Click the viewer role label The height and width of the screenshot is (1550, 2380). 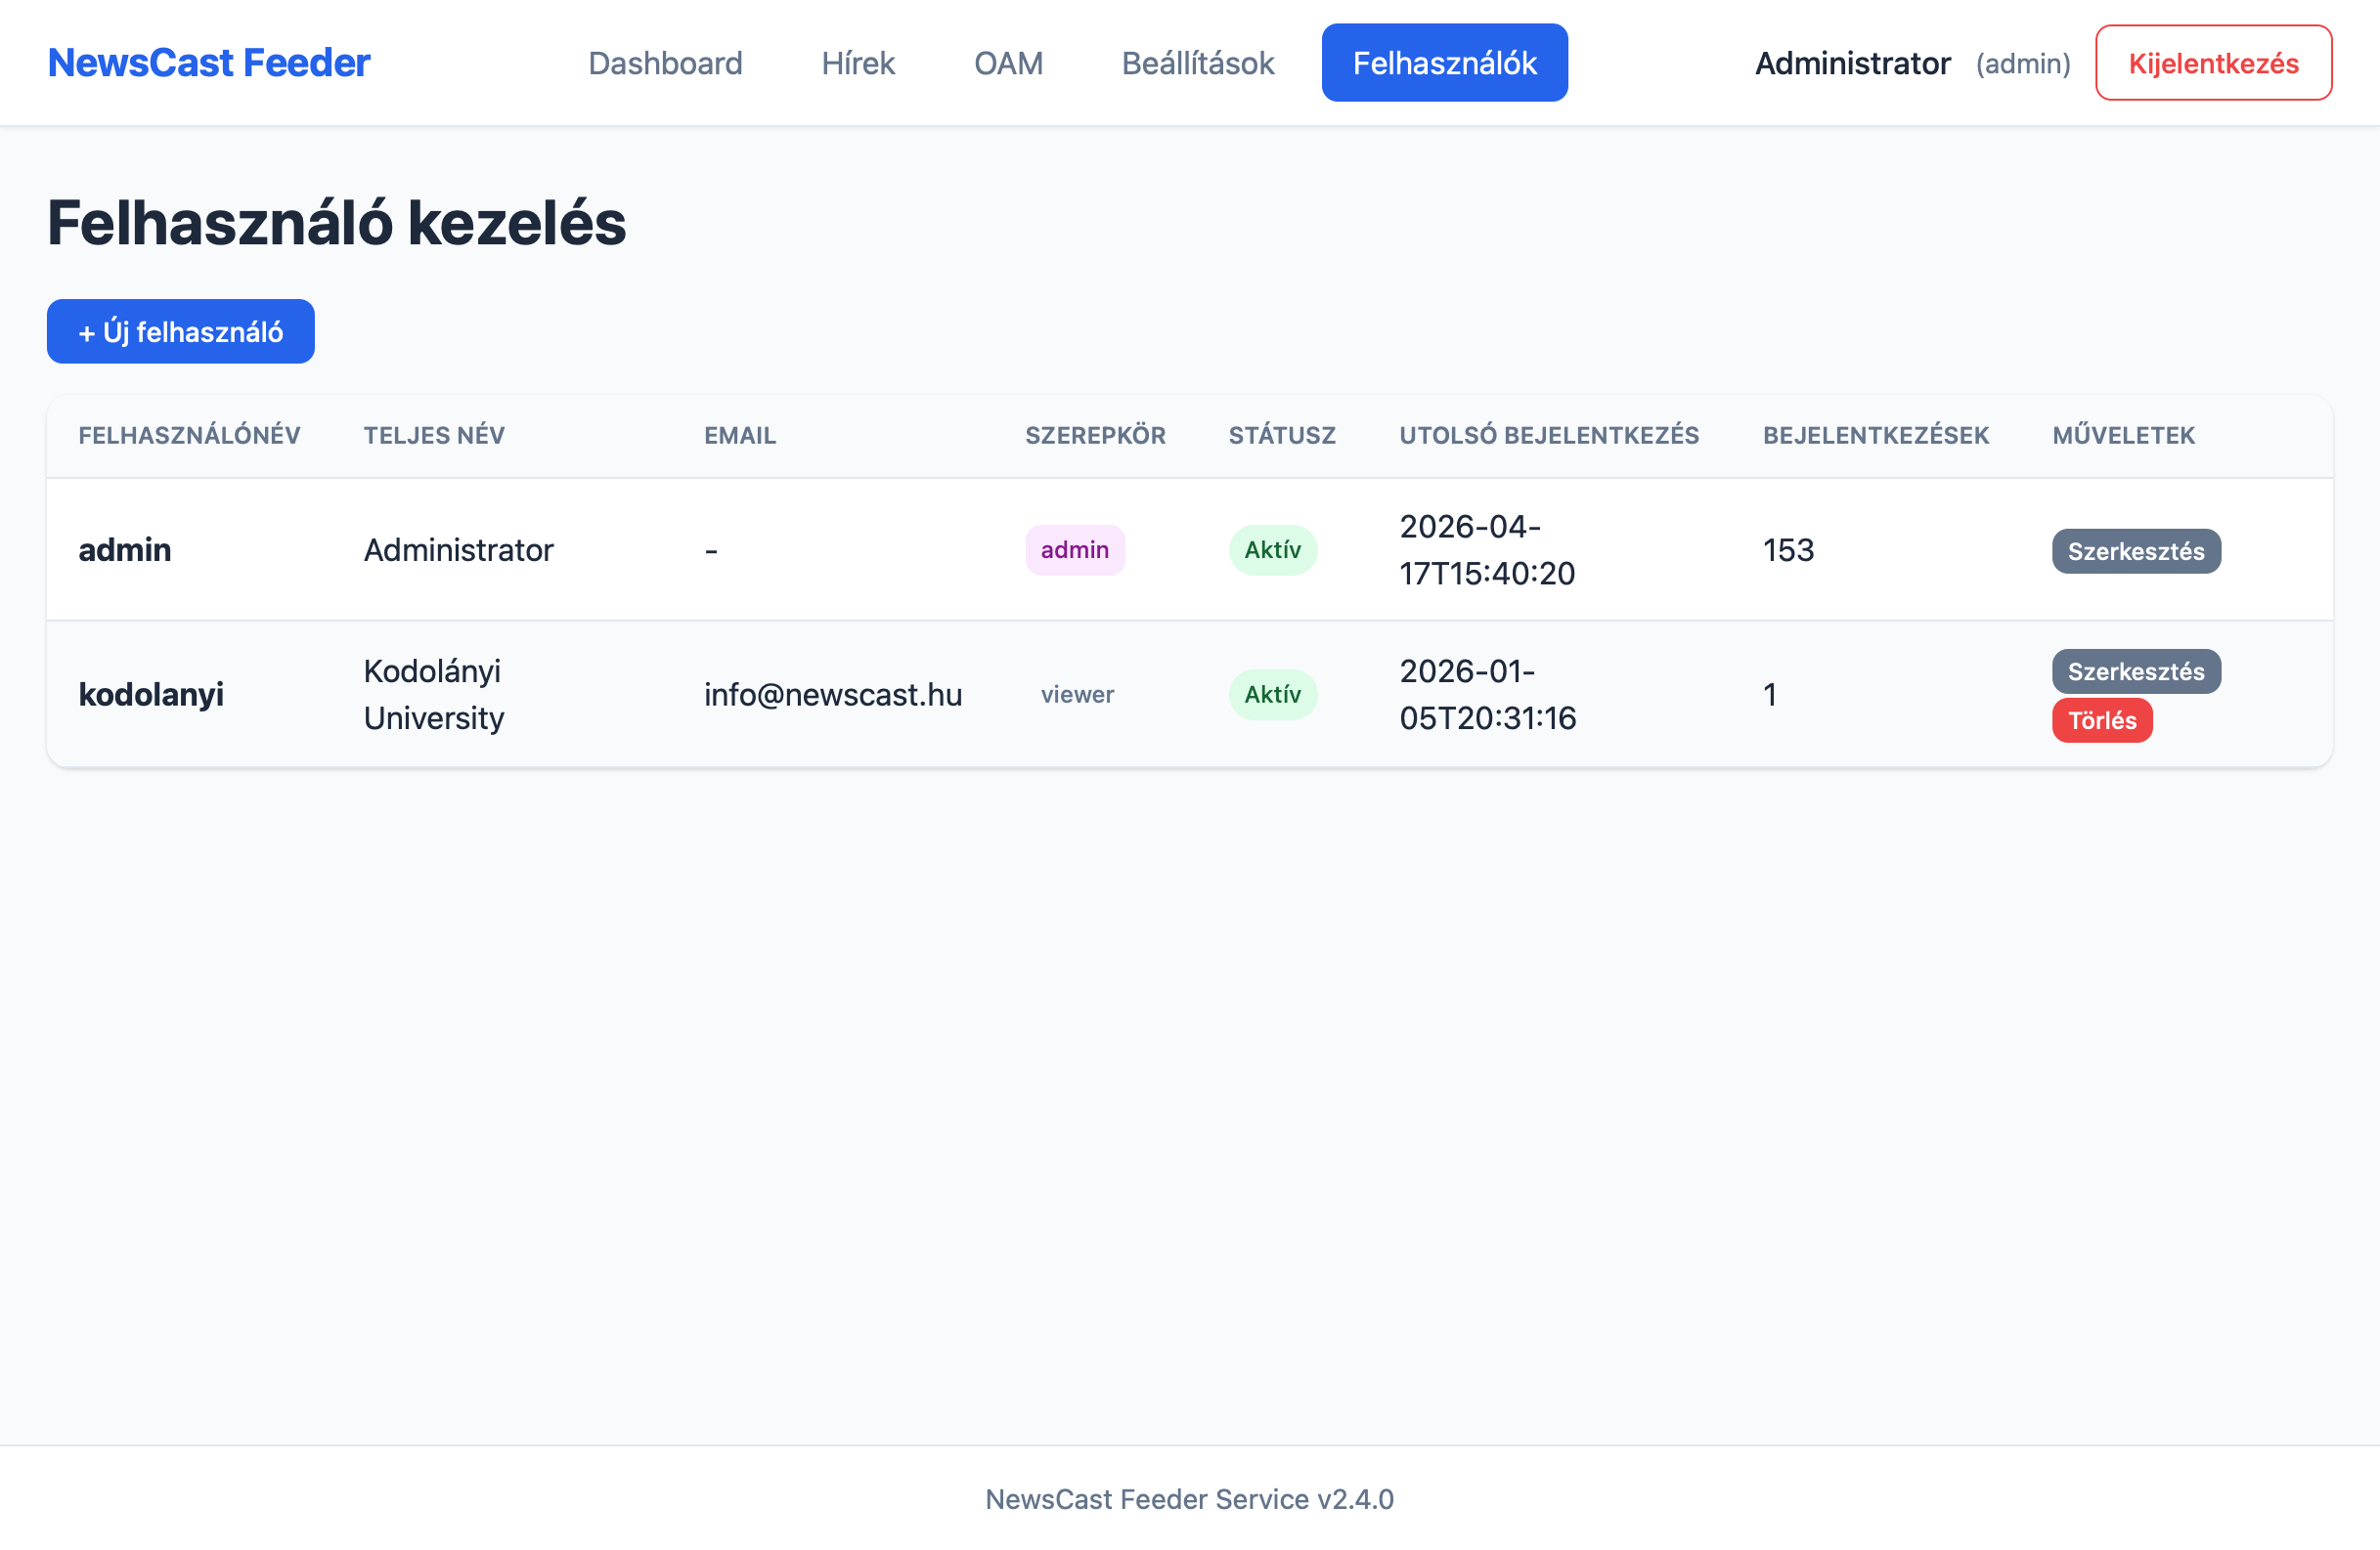click(1076, 695)
